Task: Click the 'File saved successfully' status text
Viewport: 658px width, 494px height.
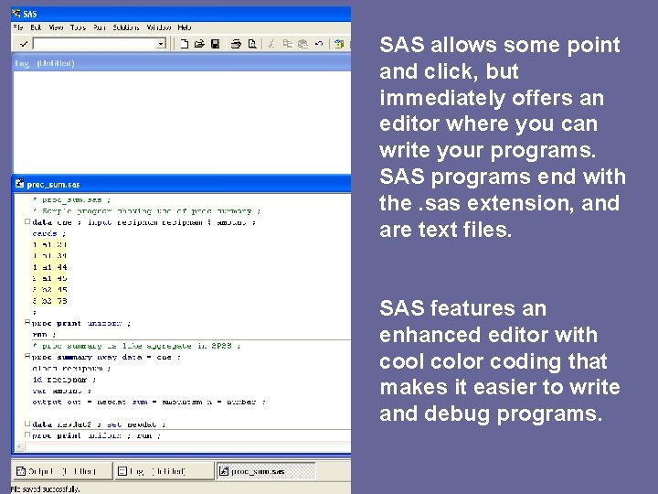Action: point(45,489)
